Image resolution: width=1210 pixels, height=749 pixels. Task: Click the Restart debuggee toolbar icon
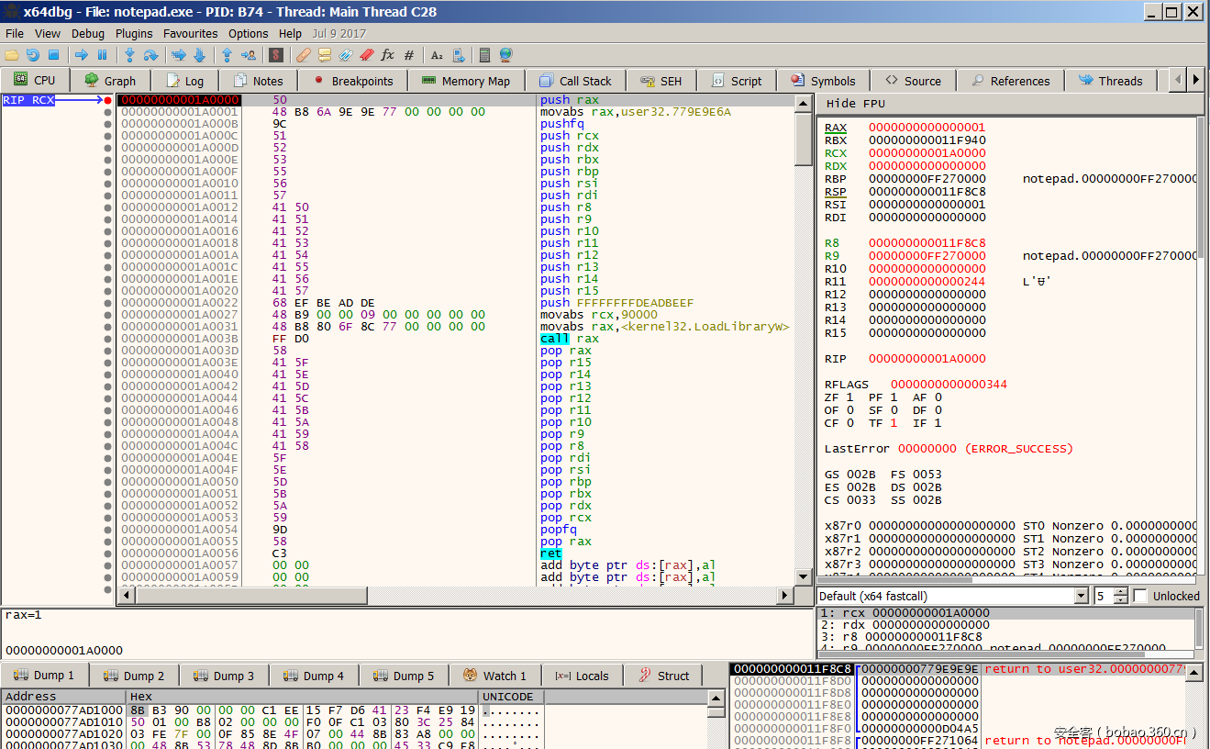(33, 55)
